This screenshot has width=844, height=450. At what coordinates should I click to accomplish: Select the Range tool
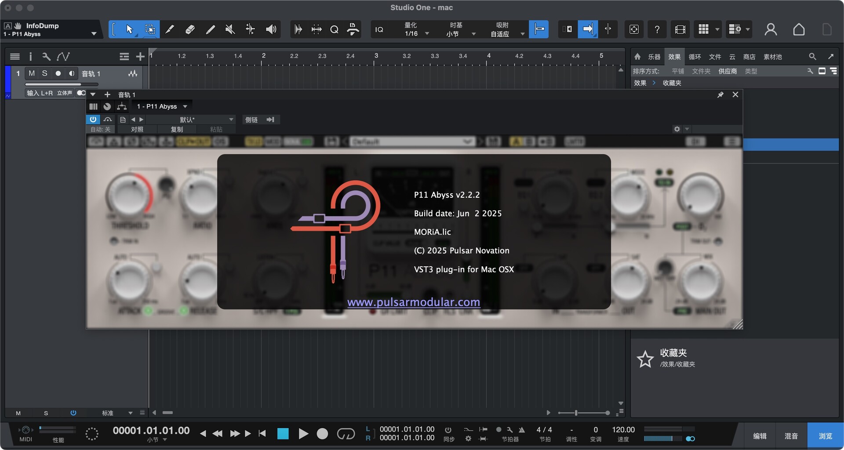(x=150, y=29)
